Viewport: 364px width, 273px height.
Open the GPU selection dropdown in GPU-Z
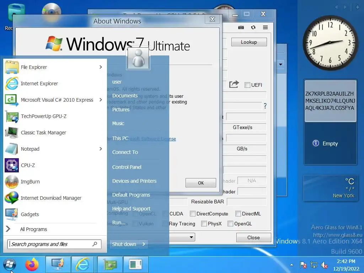pos(191,237)
